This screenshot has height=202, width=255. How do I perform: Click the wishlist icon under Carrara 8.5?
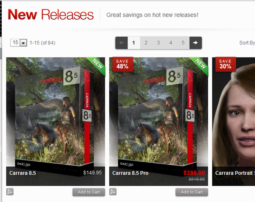point(10,192)
